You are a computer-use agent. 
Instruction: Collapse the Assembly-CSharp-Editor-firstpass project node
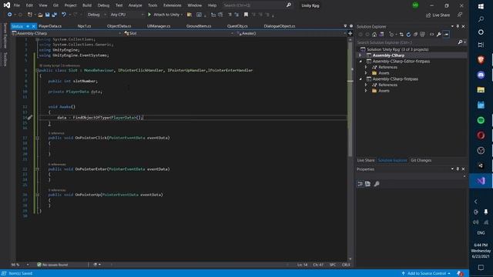pyautogui.click(x=361, y=62)
